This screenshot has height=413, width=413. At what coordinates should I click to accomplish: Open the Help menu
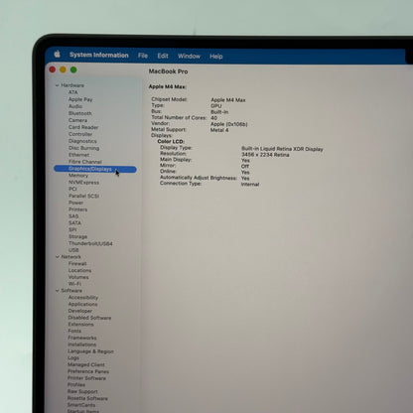[x=216, y=57]
